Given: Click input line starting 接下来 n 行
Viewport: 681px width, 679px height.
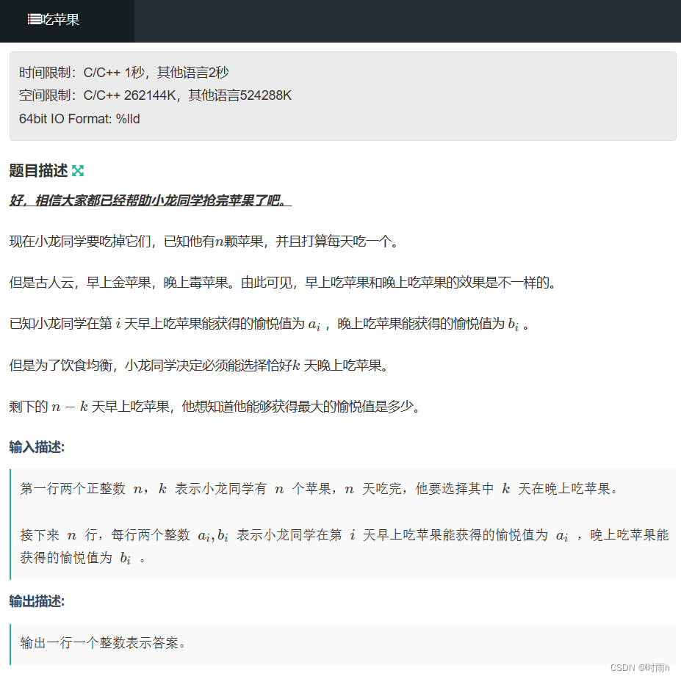Looking at the screenshot, I should click(x=345, y=546).
